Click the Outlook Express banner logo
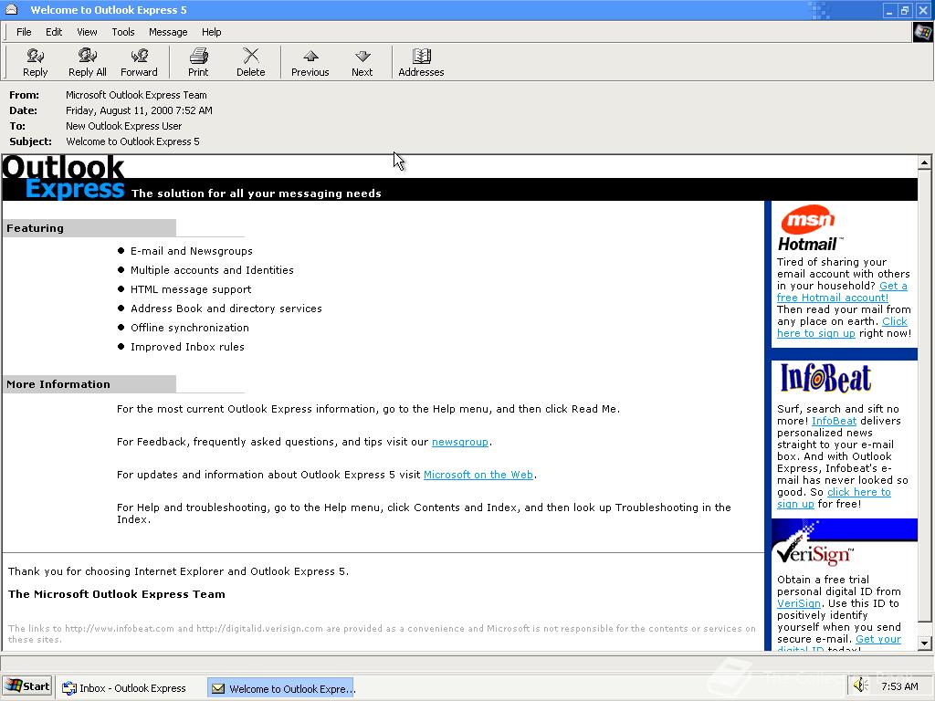This screenshot has width=935, height=701. coord(63,178)
